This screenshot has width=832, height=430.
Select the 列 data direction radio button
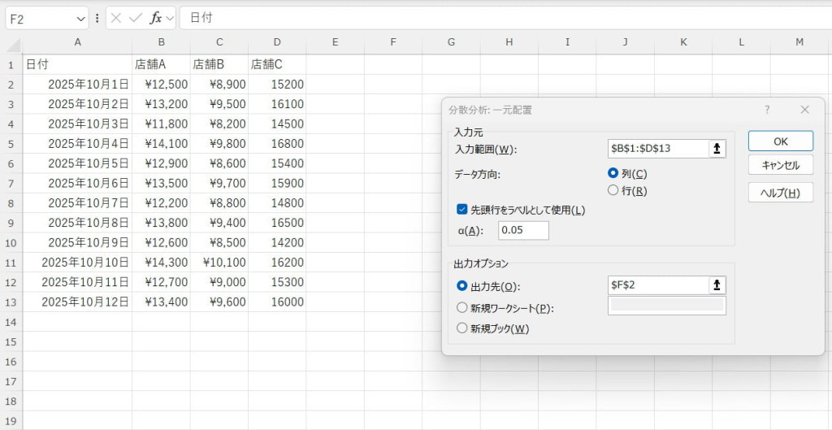613,173
